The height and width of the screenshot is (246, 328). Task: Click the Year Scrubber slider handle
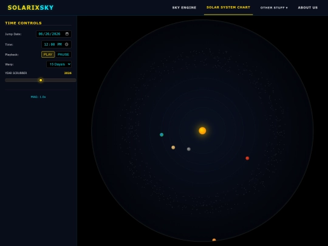coord(41,80)
